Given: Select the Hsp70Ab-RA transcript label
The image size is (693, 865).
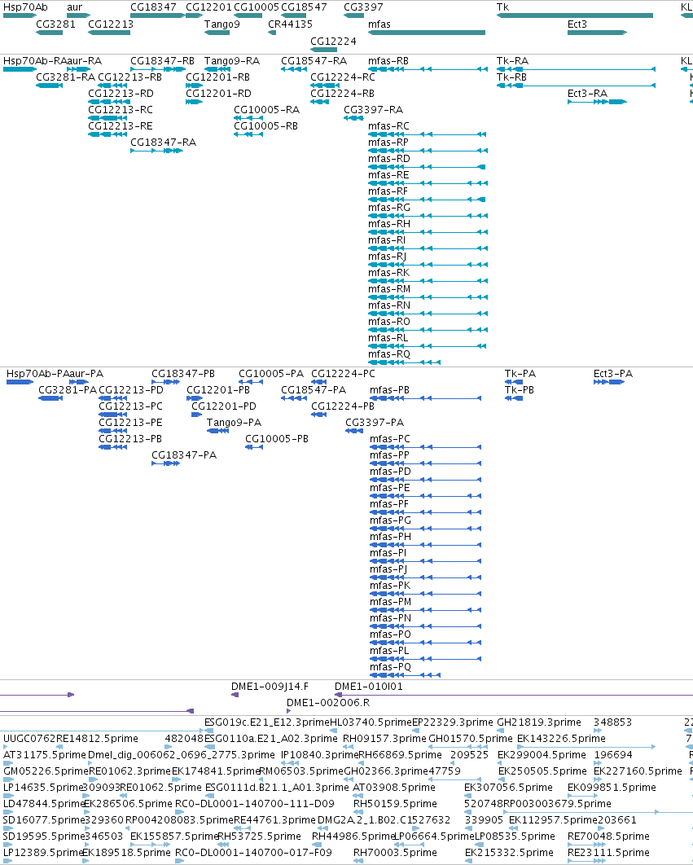Looking at the screenshot, I should [x=35, y=61].
